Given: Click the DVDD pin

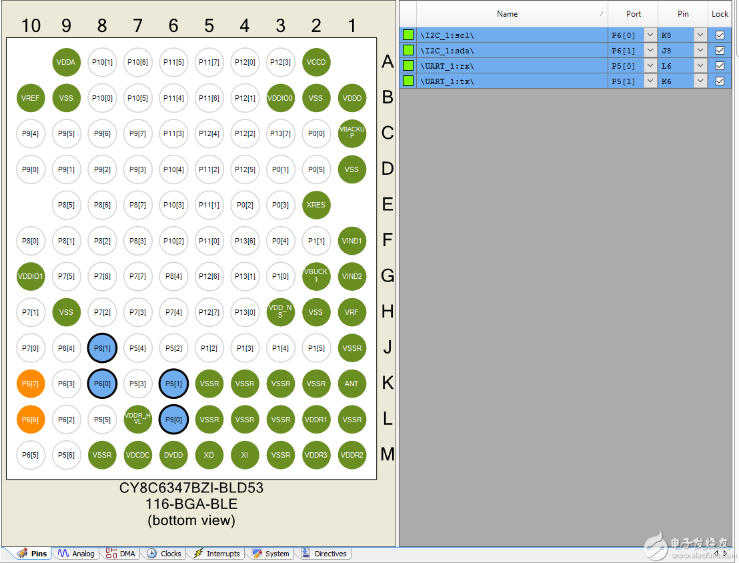Looking at the screenshot, I should point(173,455).
